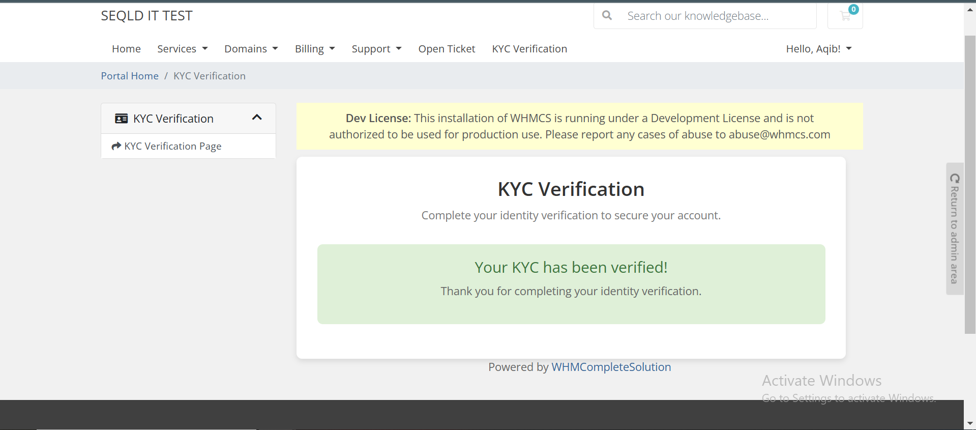Open the Support dropdown menu
The image size is (976, 430).
tap(376, 49)
